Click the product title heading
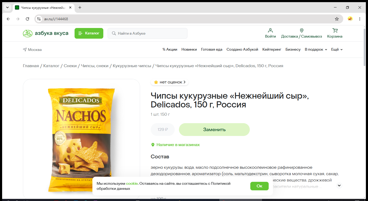 (x=230, y=100)
